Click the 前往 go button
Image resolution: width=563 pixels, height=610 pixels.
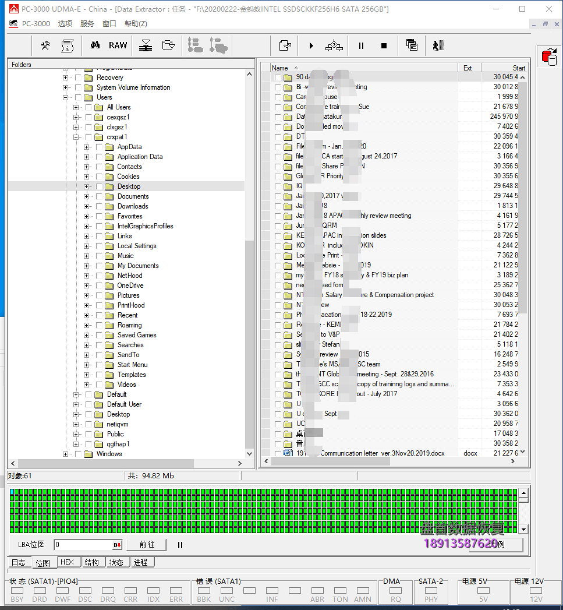point(147,545)
